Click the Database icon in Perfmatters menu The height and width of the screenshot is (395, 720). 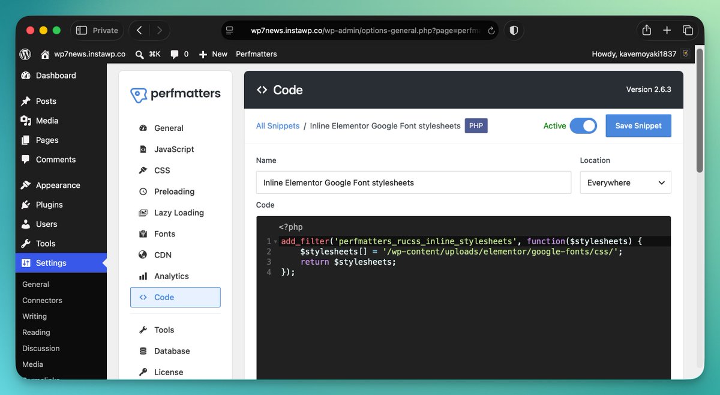pos(143,351)
